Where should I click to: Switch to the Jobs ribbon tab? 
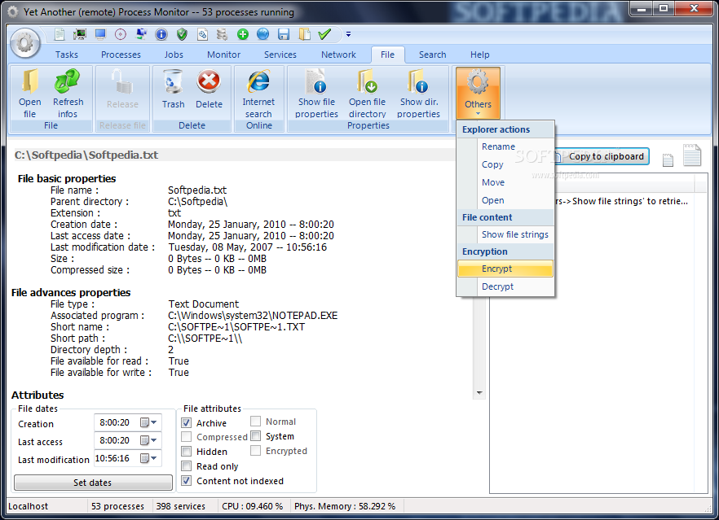[x=174, y=55]
